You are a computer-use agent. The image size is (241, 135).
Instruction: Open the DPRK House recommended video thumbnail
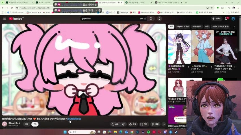click(x=177, y=114)
